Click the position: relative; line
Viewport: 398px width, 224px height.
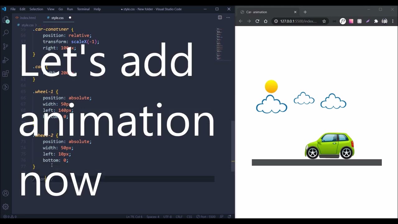click(x=67, y=35)
